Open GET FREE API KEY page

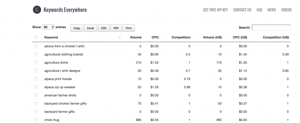(215, 10)
